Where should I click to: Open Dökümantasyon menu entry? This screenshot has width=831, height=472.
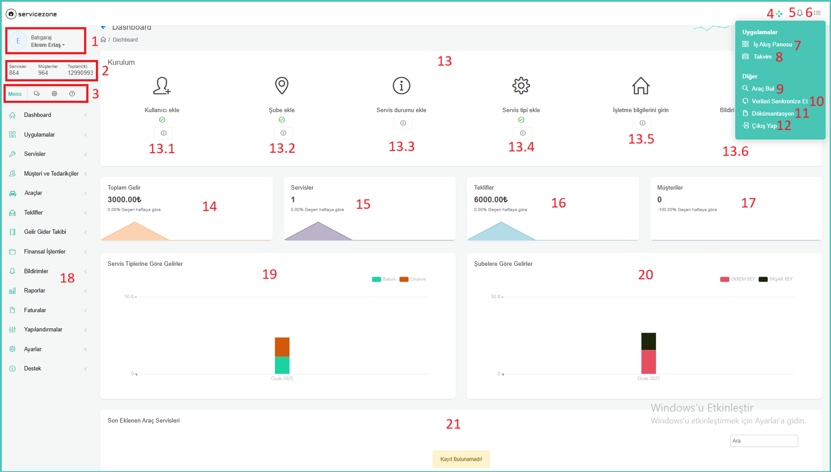(x=768, y=114)
